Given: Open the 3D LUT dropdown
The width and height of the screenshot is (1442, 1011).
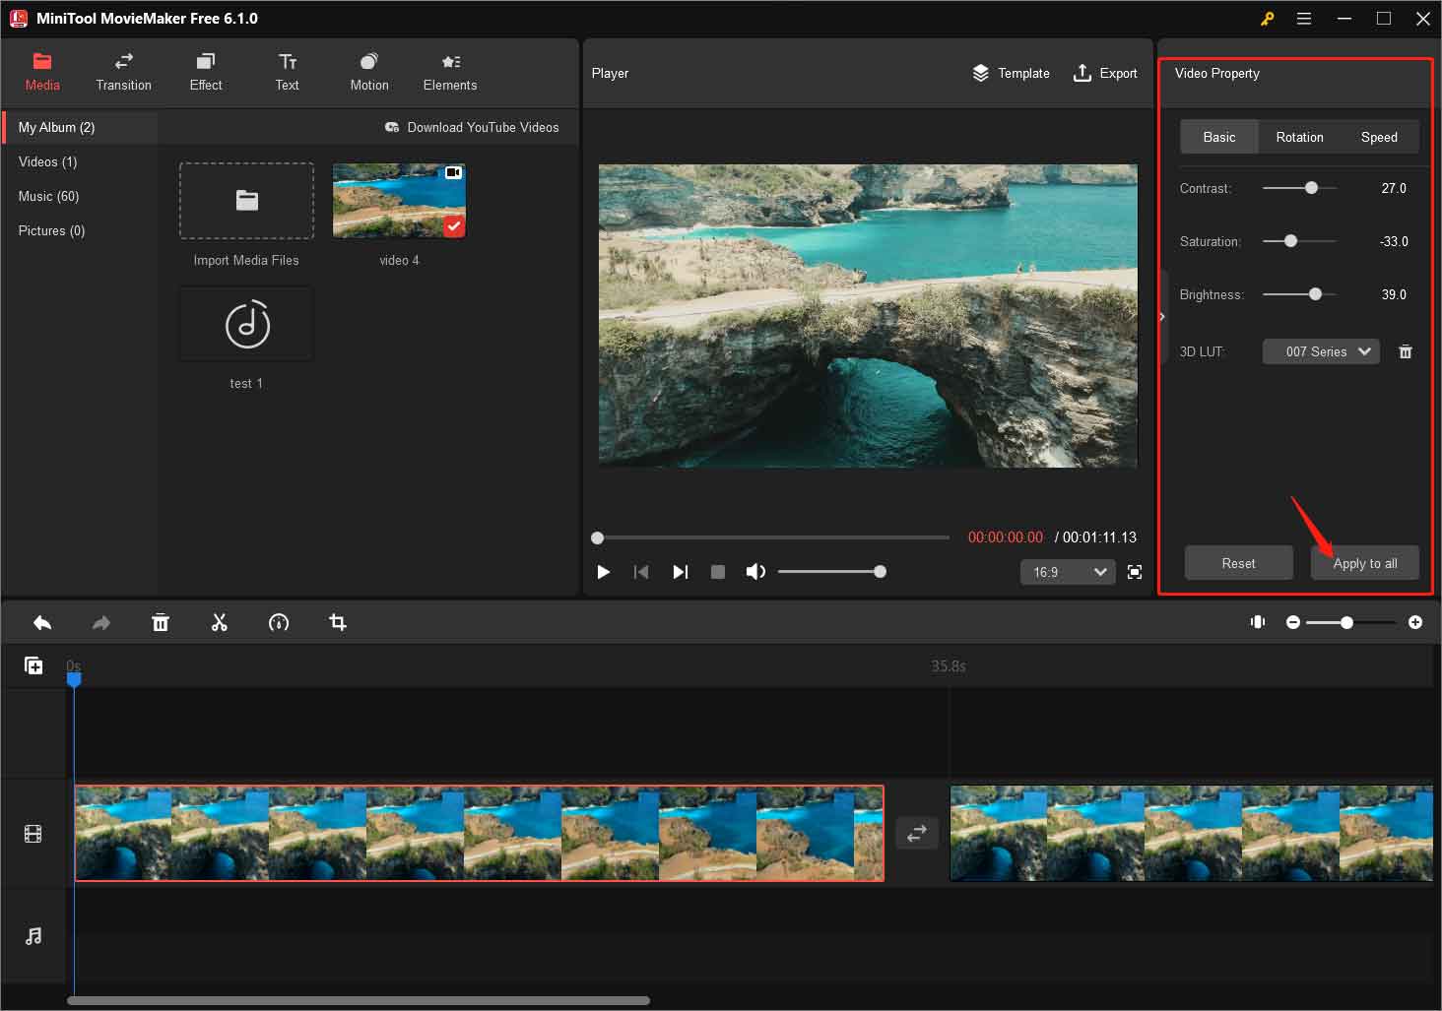Looking at the screenshot, I should [1321, 351].
